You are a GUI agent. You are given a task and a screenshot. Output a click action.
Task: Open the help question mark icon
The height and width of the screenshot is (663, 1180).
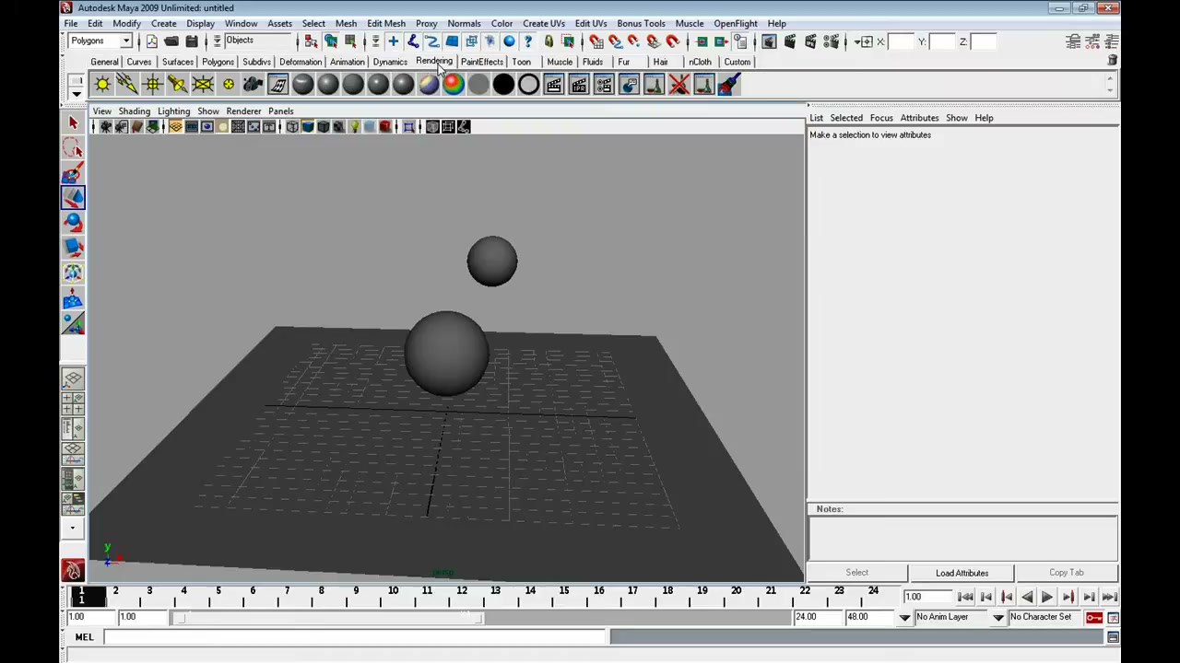click(x=528, y=41)
